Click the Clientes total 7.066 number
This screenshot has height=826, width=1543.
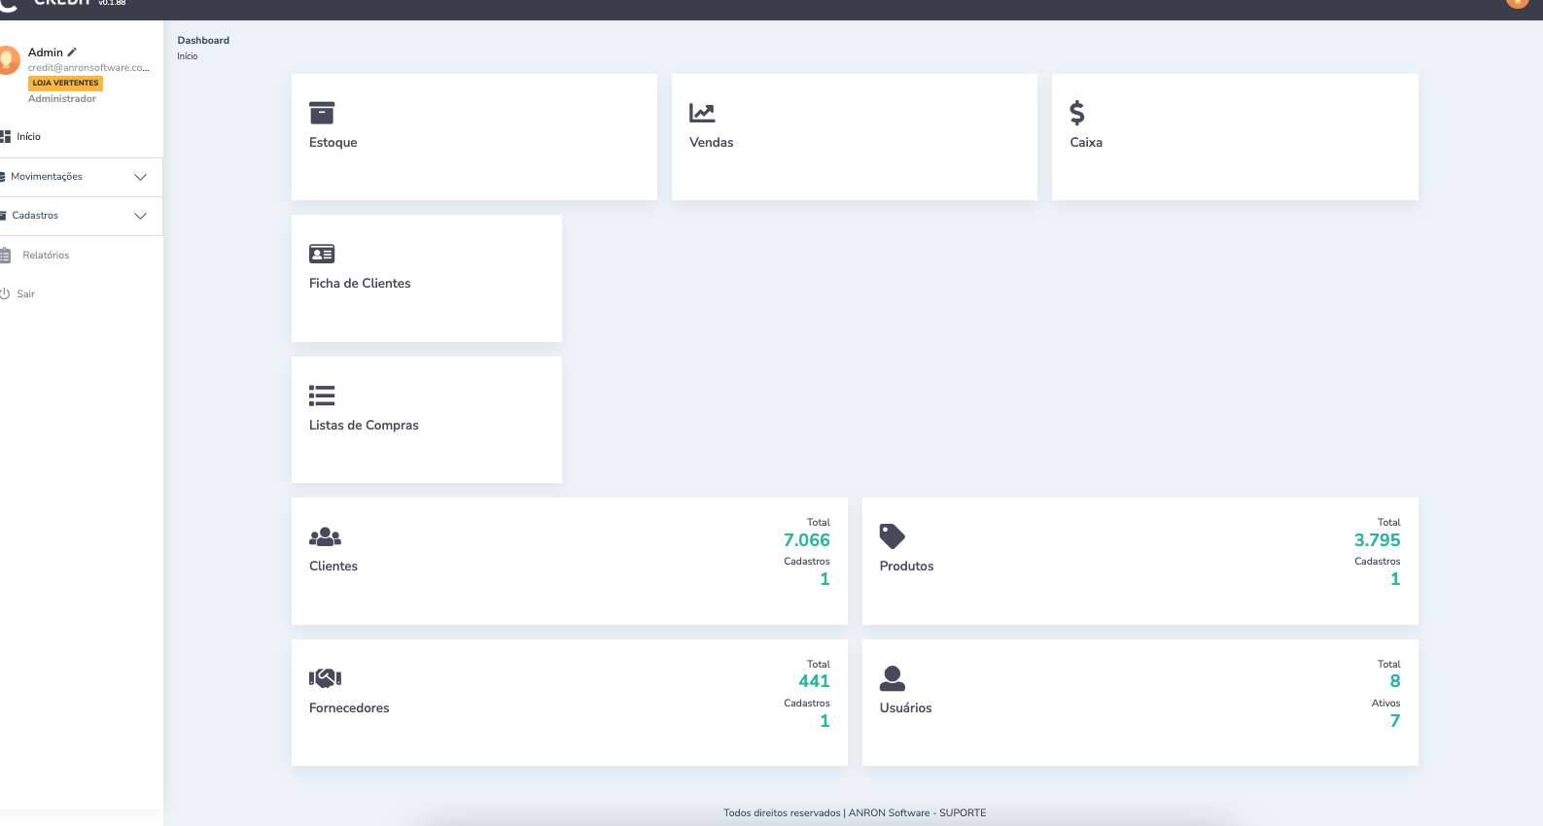point(806,540)
